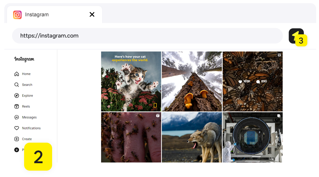Click the Home icon in sidebar

[17, 74]
